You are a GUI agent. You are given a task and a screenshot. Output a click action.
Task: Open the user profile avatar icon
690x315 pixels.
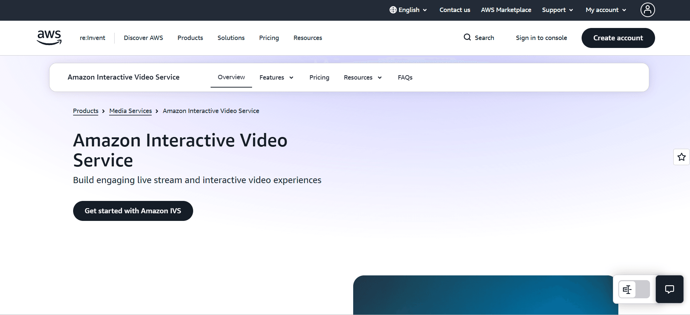click(647, 10)
